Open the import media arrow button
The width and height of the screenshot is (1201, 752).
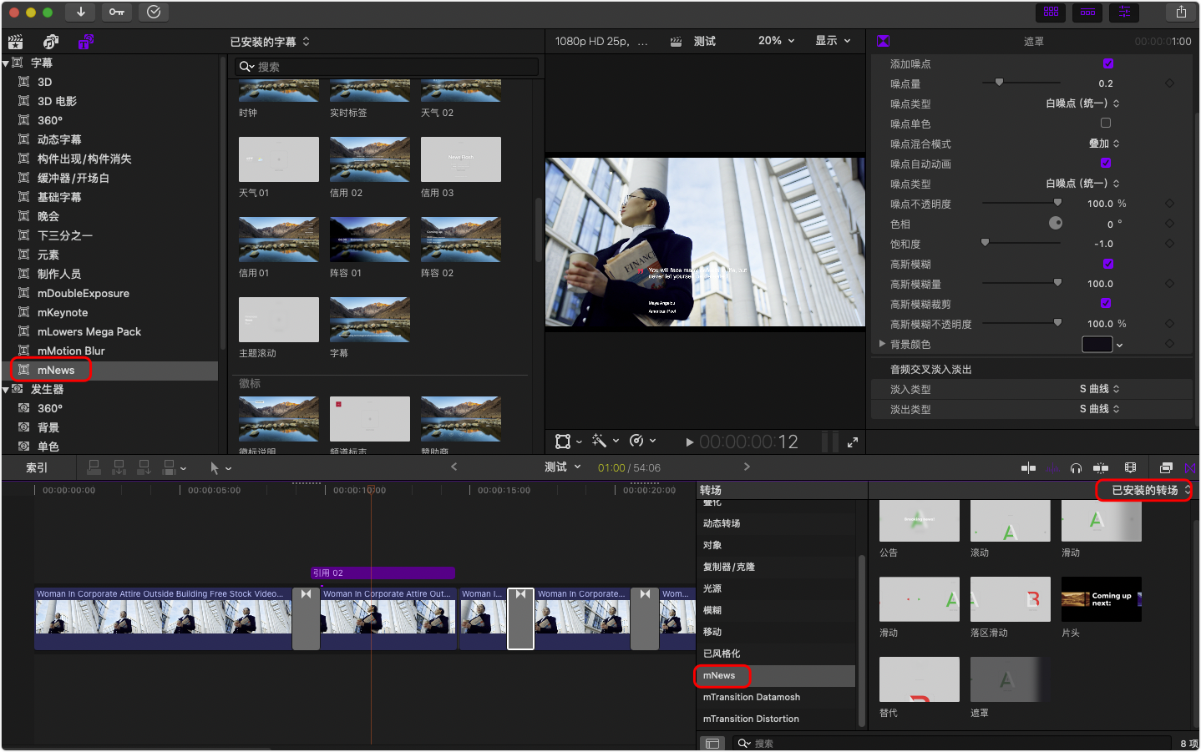pos(80,12)
